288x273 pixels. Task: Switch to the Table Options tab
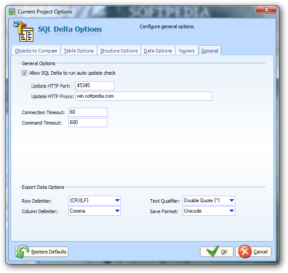pyautogui.click(x=79, y=51)
